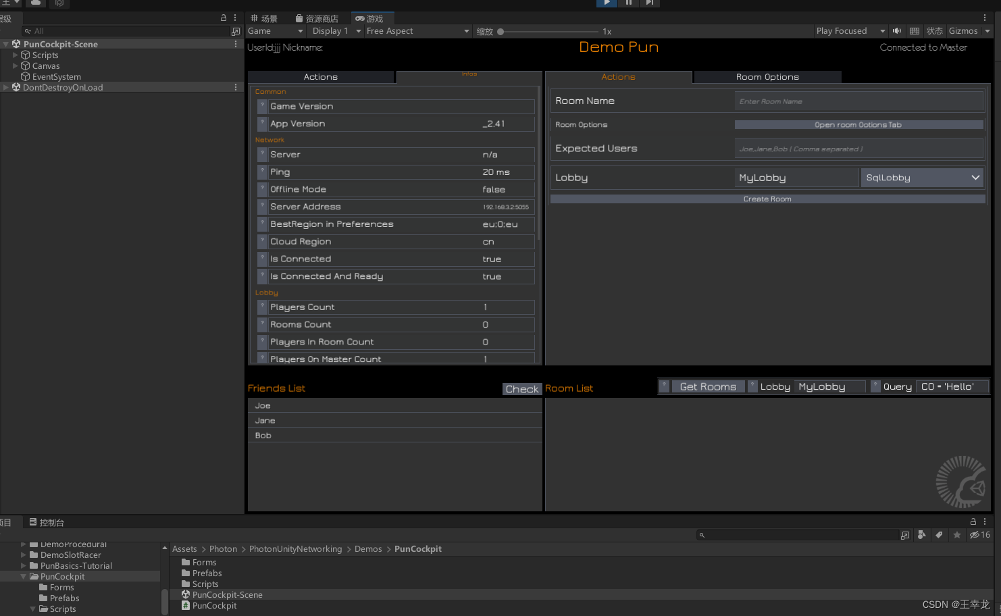Click info icon beside Cloud Region row
Image resolution: width=1001 pixels, height=616 pixels.
[263, 242]
